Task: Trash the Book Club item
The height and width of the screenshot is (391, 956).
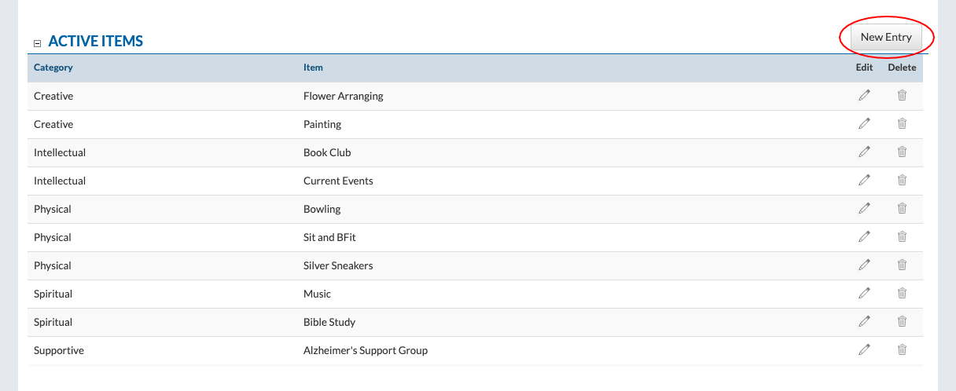Action: coord(902,152)
